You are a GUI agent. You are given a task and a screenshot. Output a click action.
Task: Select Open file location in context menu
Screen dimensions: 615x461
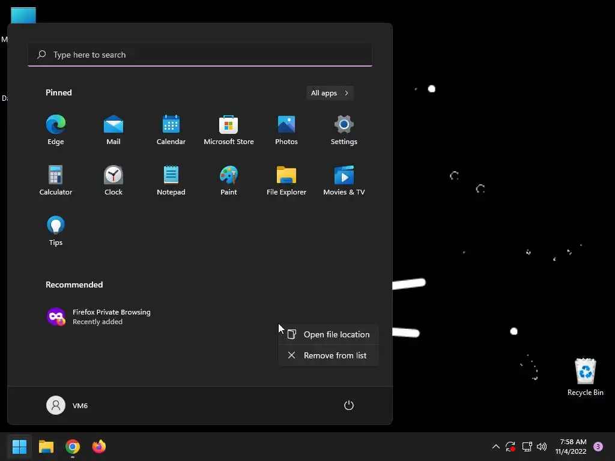(329, 334)
